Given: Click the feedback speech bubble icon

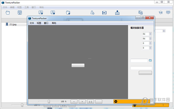Looking at the screenshot, I should (x=168, y=12).
